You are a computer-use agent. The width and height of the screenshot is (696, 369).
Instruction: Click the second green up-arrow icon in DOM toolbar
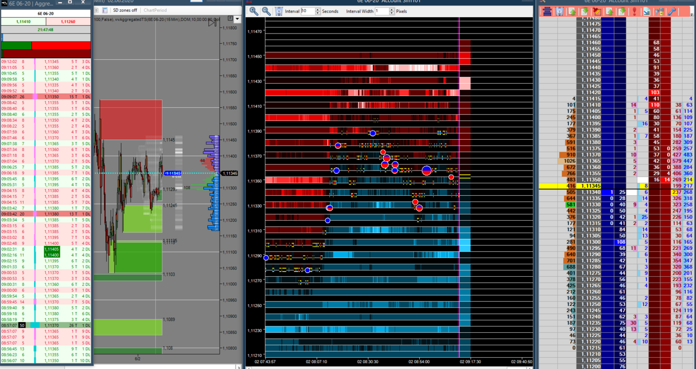click(x=609, y=11)
